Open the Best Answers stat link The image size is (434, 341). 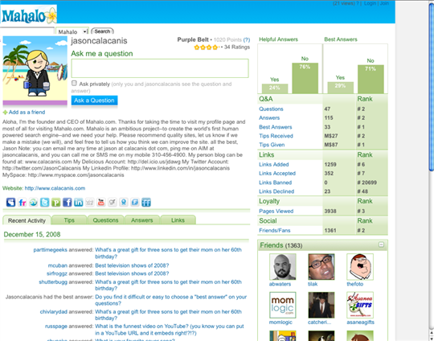coord(276,127)
